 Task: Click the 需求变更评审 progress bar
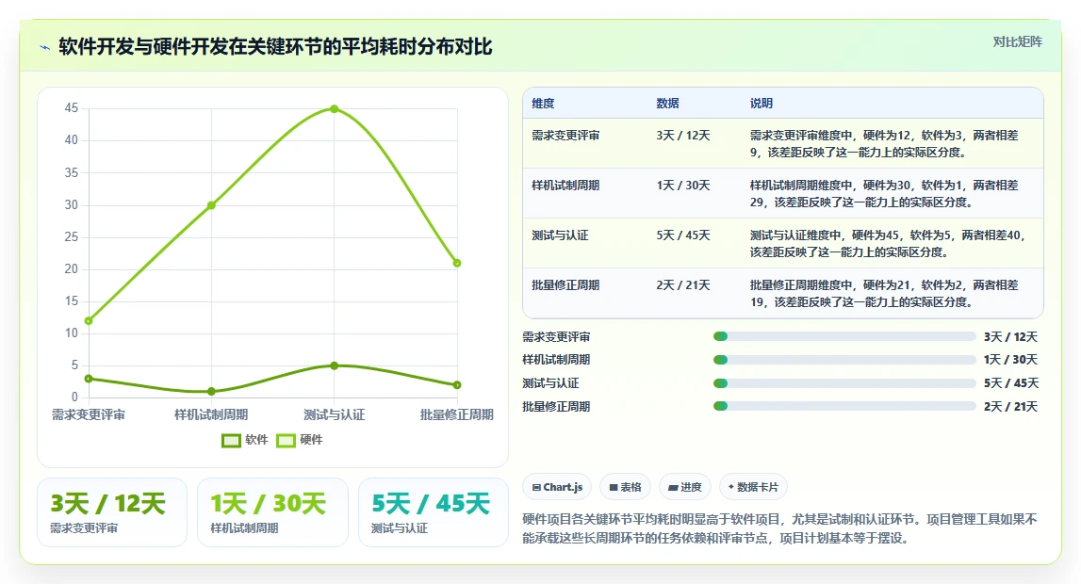844,336
